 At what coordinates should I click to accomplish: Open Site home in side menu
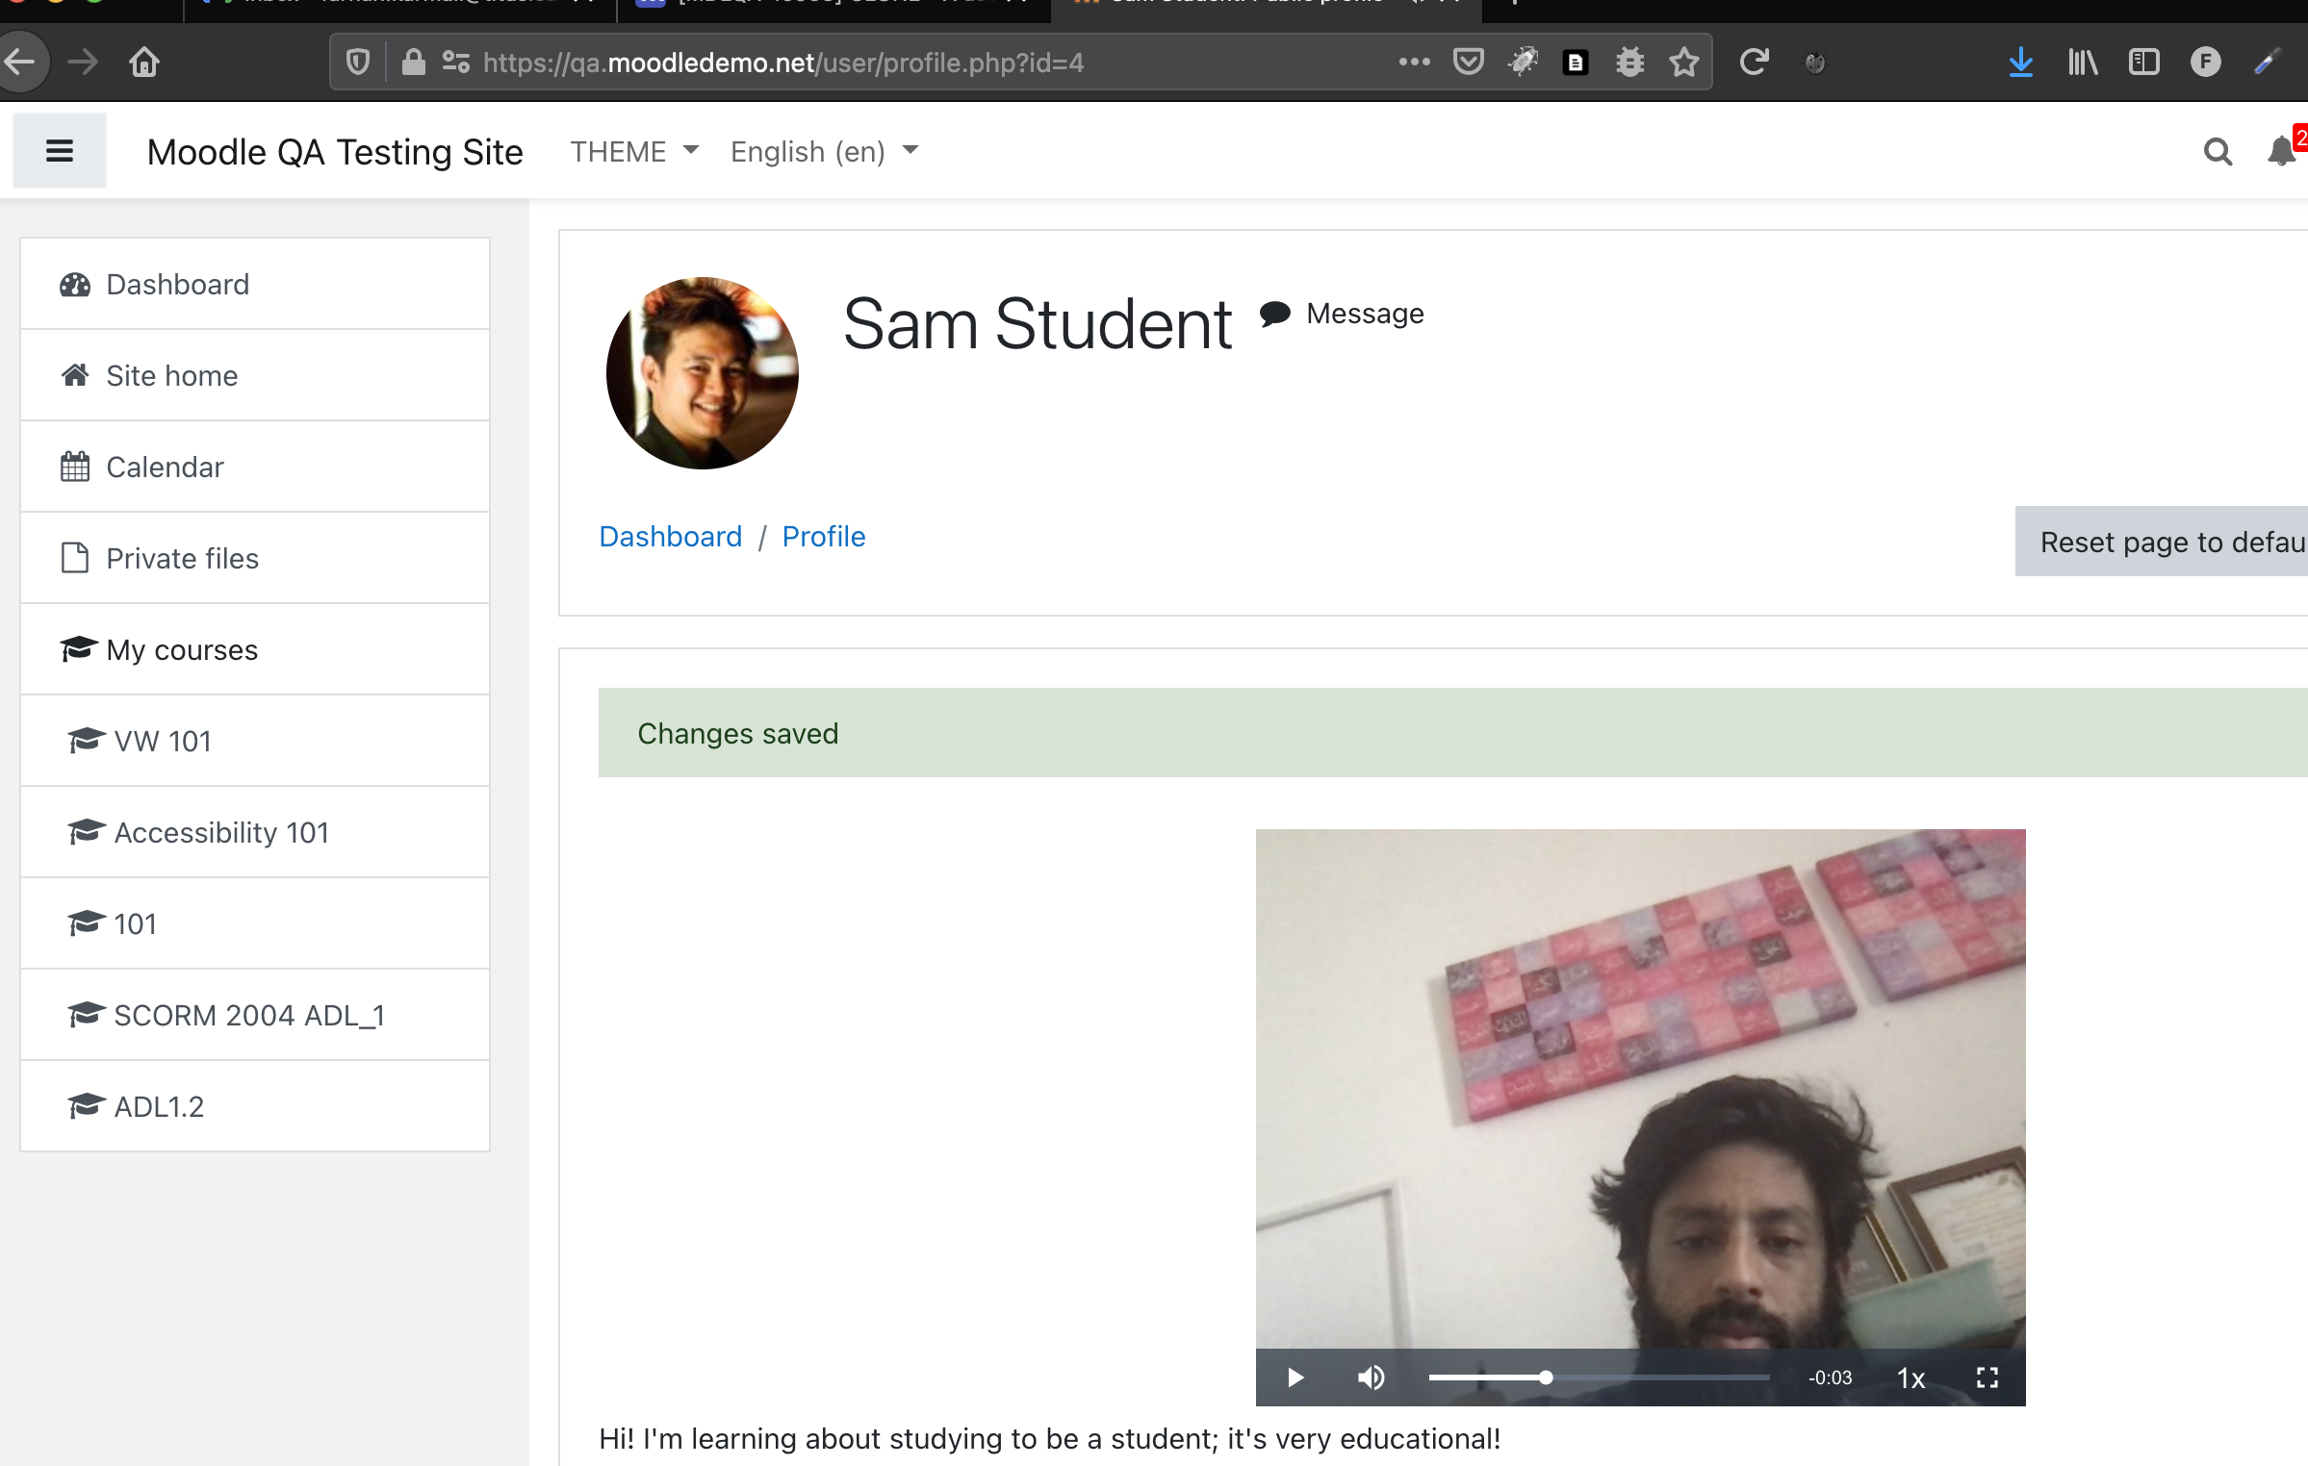[255, 375]
